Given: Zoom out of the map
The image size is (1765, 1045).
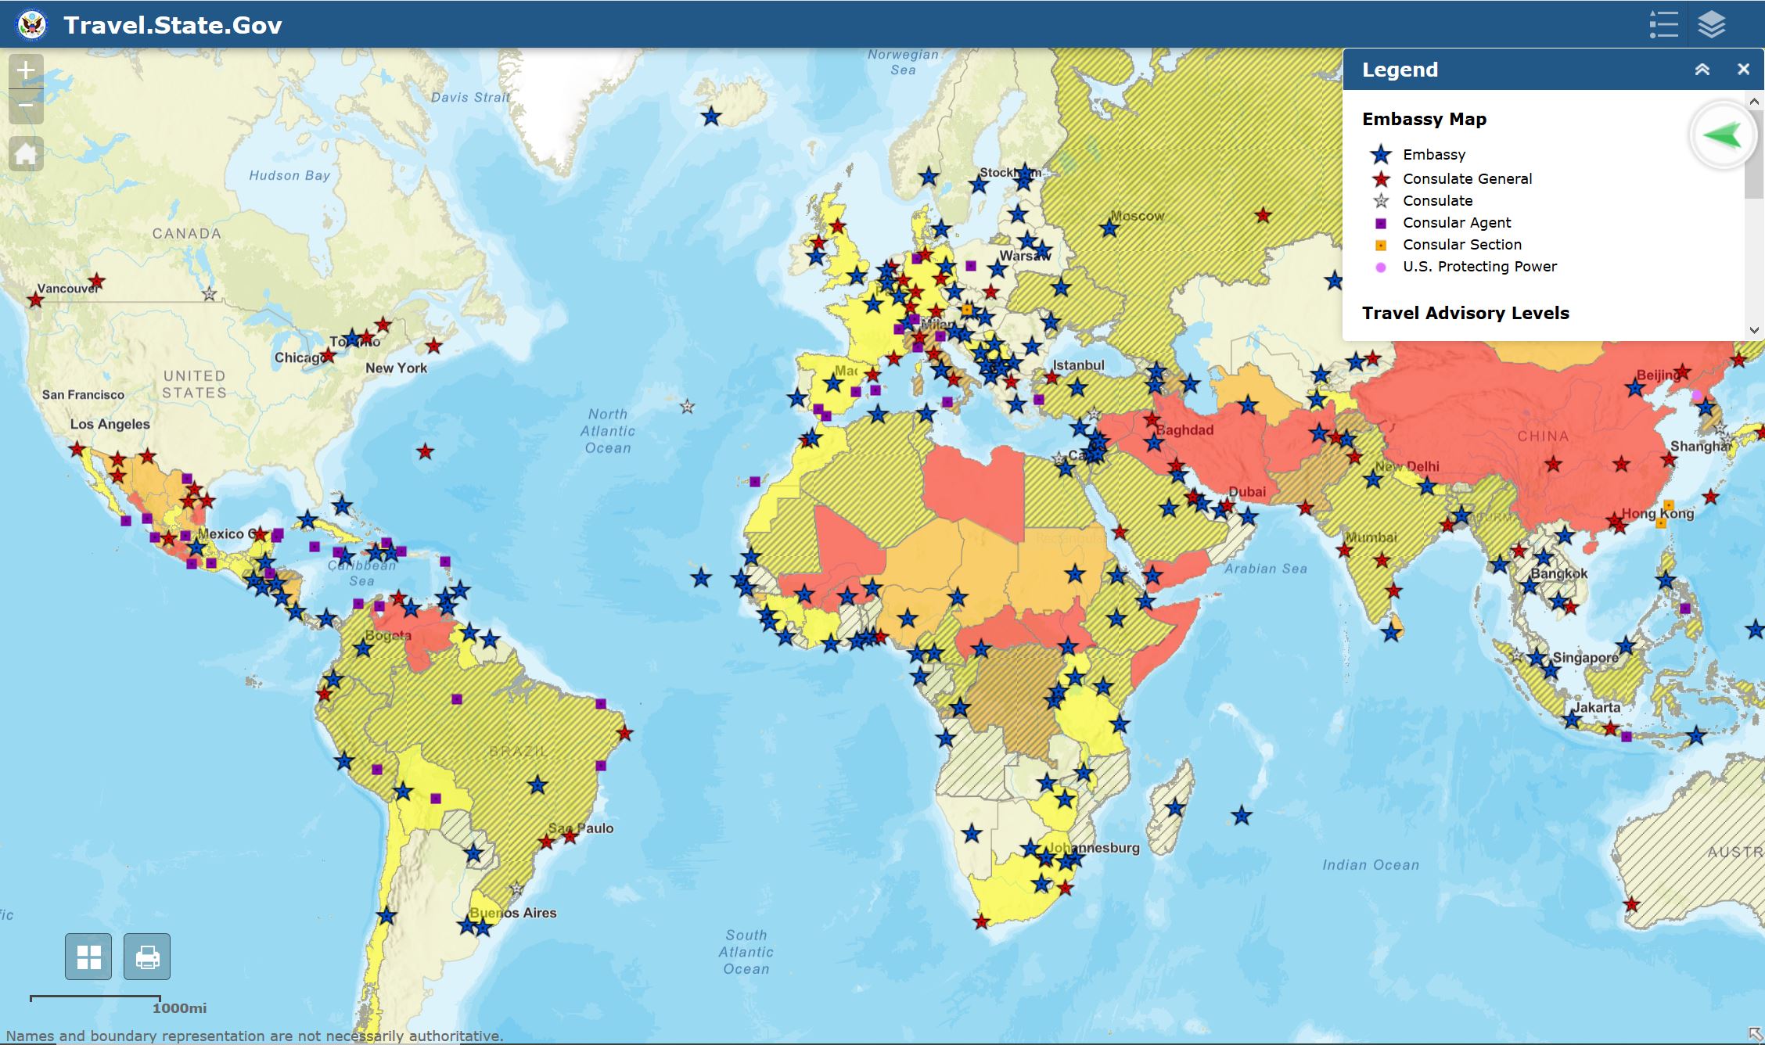Looking at the screenshot, I should click(26, 106).
